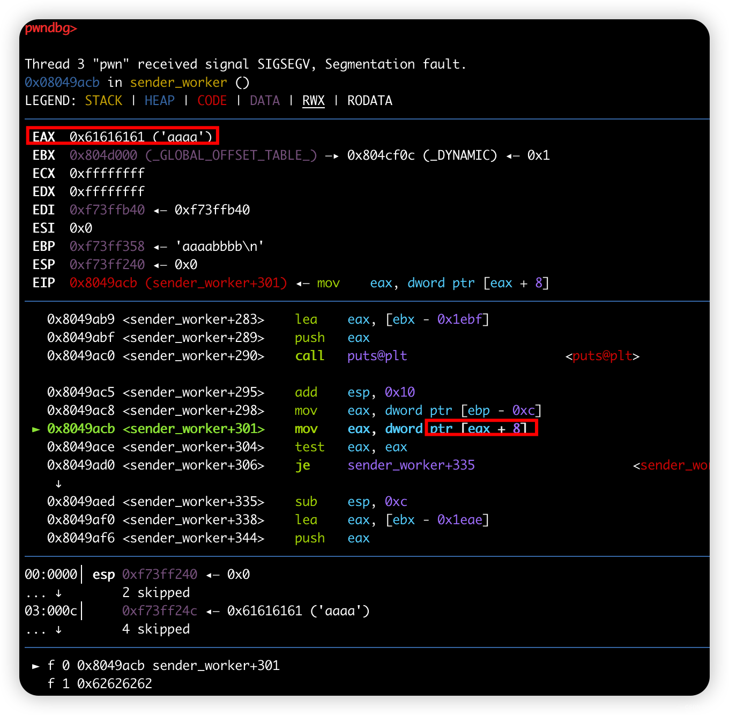Viewport: 729px width, 715px height.
Task: Click the current instruction arrow marker
Action: coord(36,429)
